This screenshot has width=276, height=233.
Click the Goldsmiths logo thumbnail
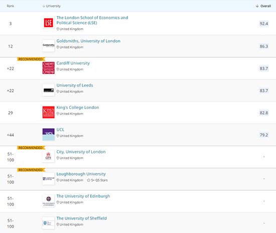pos(48,46)
